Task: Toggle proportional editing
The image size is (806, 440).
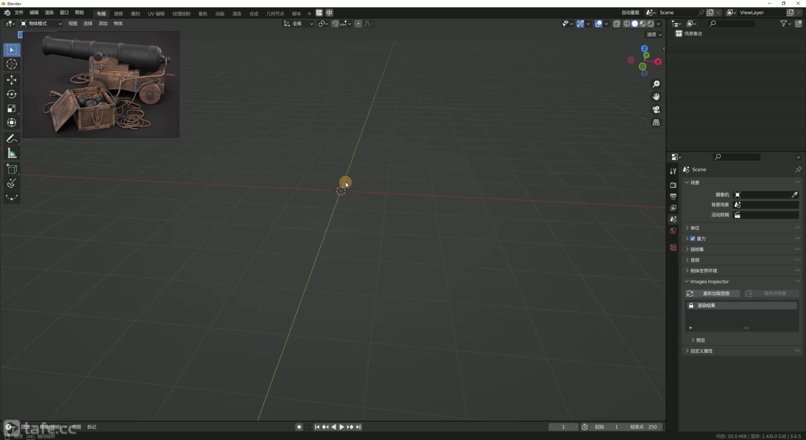Action: click(358, 24)
